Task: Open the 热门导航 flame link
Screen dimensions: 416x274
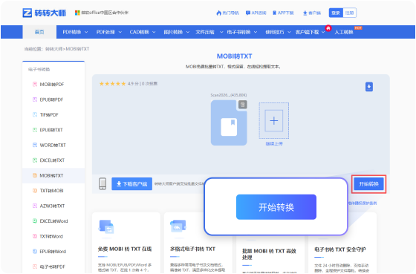Action: pyautogui.click(x=227, y=13)
